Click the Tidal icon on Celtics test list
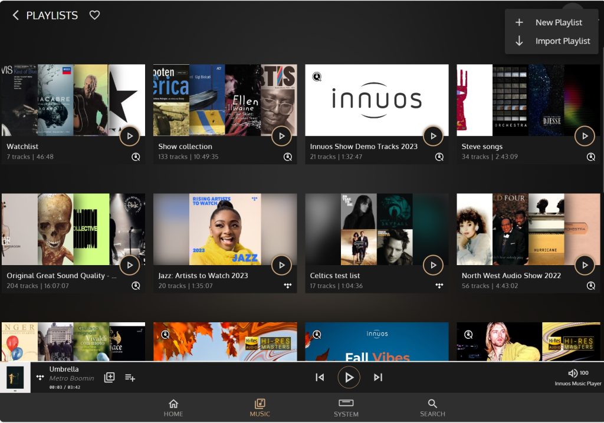Screen dimensions: 604x423 (439, 286)
